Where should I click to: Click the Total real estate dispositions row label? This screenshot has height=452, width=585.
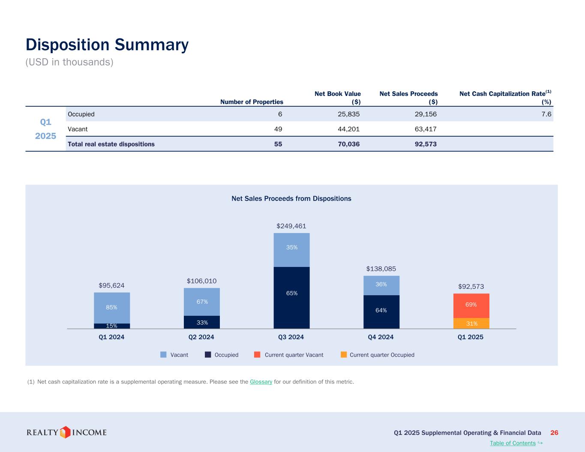tap(111, 144)
